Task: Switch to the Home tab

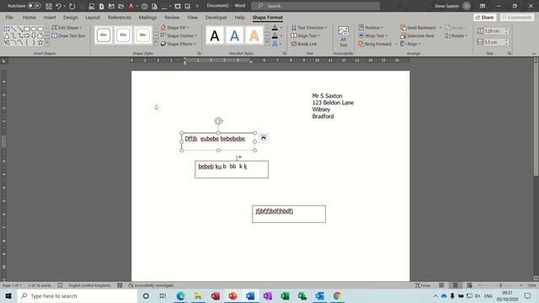Action: coord(29,18)
